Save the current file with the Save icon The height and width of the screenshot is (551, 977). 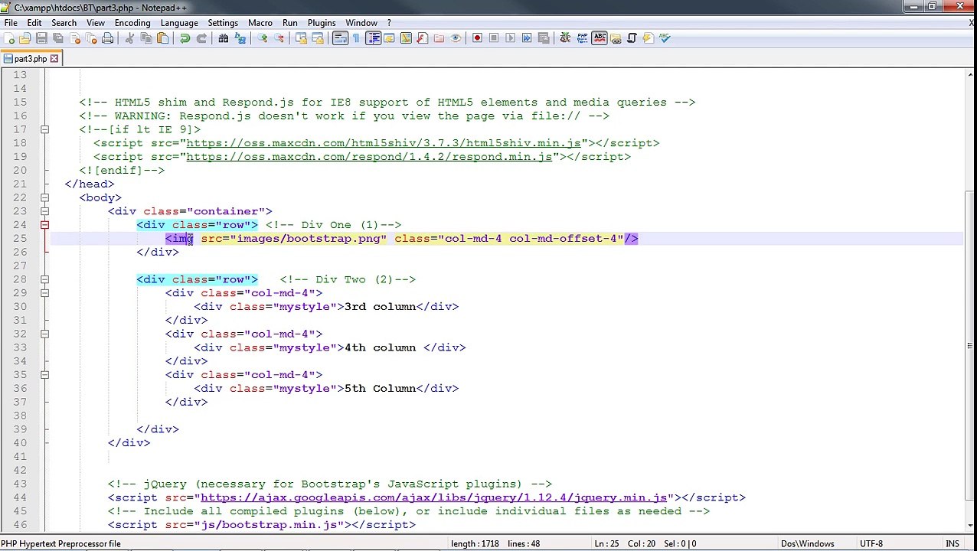click(x=41, y=38)
